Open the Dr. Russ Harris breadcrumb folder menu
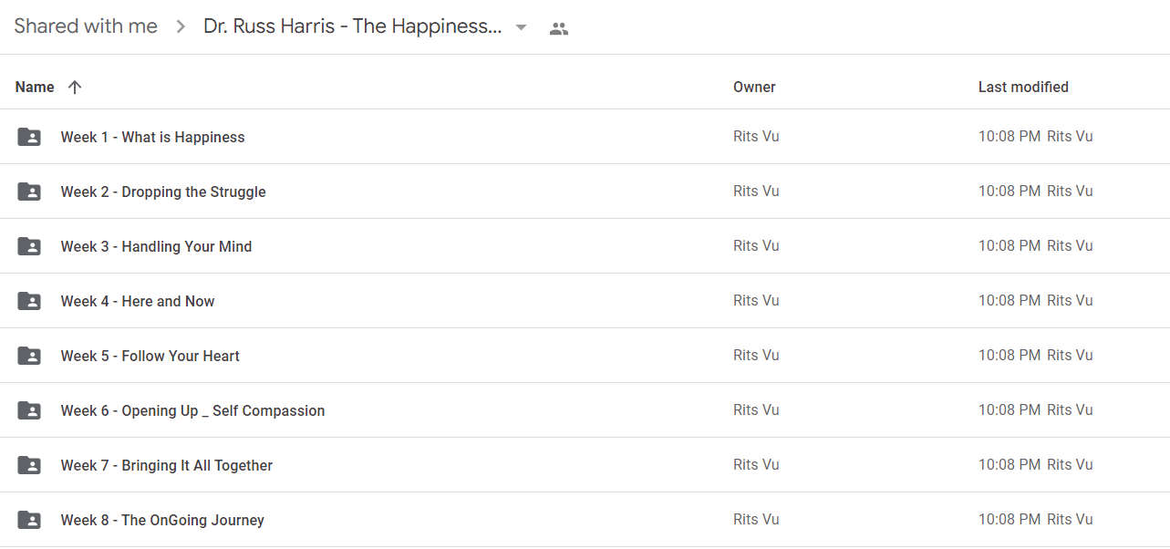 pyautogui.click(x=353, y=26)
